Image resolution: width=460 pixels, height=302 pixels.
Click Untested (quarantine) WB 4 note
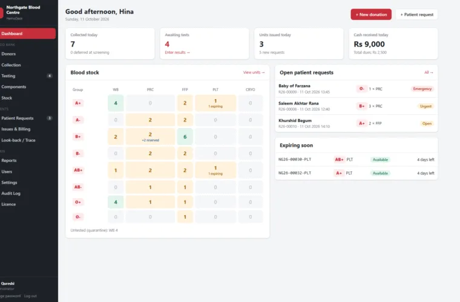coord(94,230)
